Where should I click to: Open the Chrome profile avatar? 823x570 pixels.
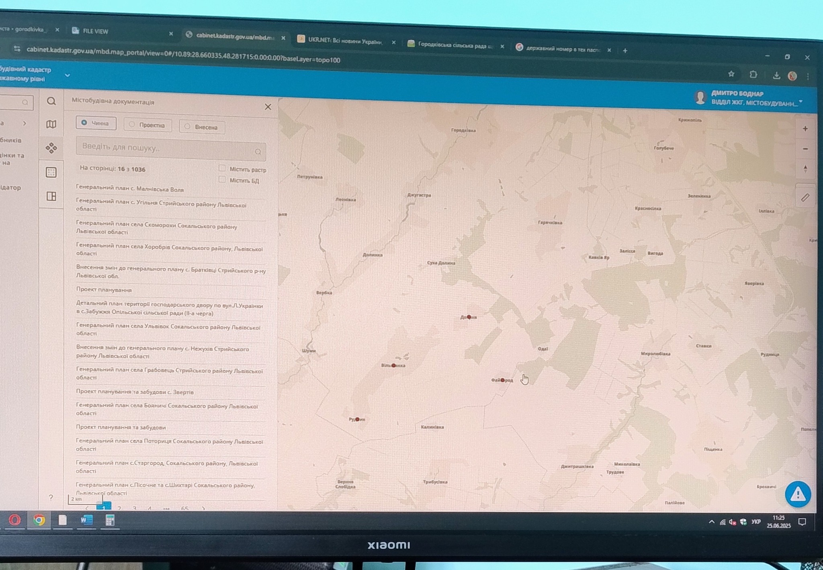click(792, 76)
